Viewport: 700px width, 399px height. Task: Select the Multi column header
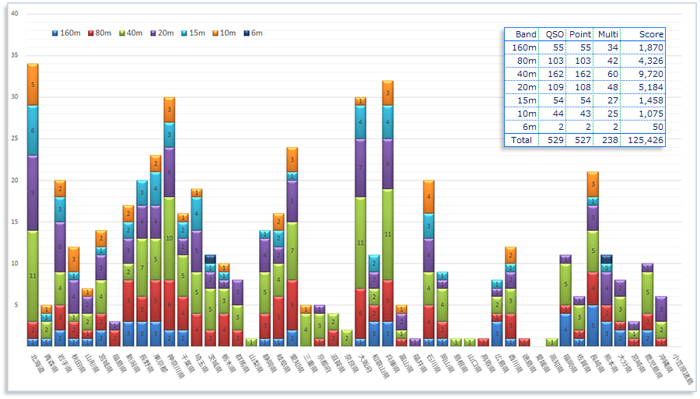(x=607, y=34)
